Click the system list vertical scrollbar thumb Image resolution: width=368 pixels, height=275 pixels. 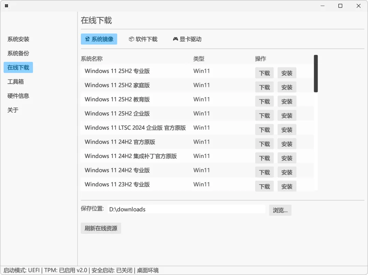316,74
